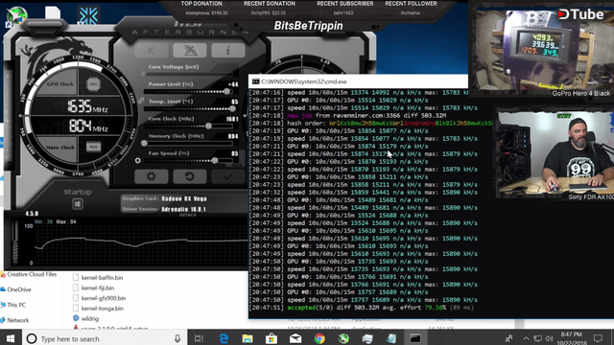Select the file kernel-baffin.bin
This screenshot has height=345, width=614.
click(98, 277)
